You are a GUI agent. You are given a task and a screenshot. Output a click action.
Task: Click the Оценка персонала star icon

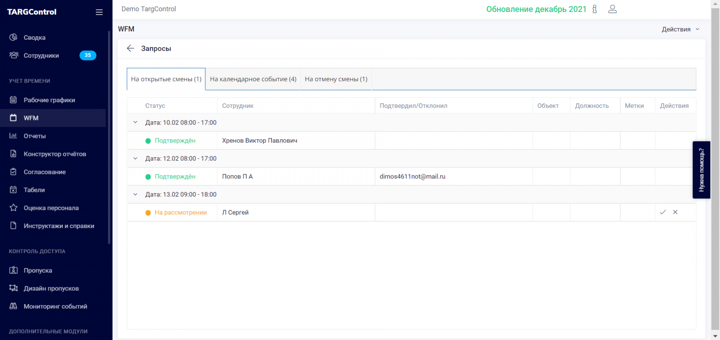(x=14, y=208)
